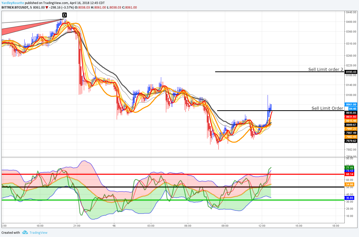The height and width of the screenshot is (237, 359).
Task: Click the −298.16 (−3.57%) change value
Action: click(x=61, y=8)
